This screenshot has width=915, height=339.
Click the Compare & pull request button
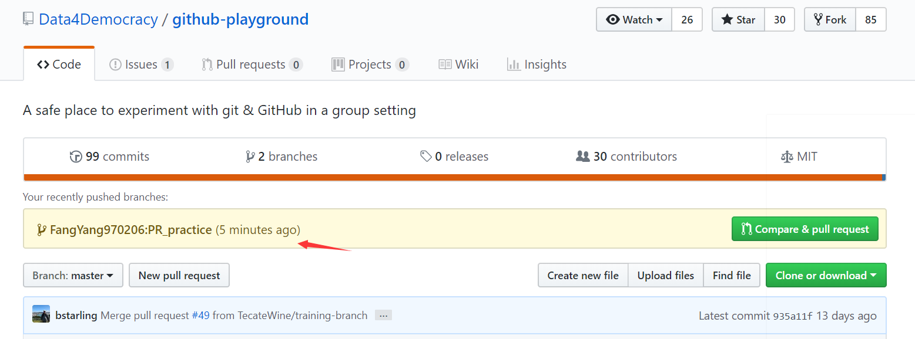click(x=805, y=229)
